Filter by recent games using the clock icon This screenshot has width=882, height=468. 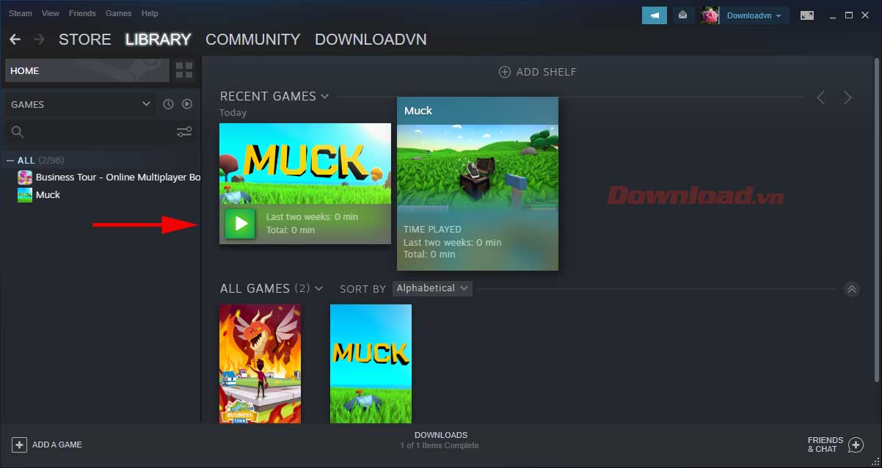click(167, 104)
